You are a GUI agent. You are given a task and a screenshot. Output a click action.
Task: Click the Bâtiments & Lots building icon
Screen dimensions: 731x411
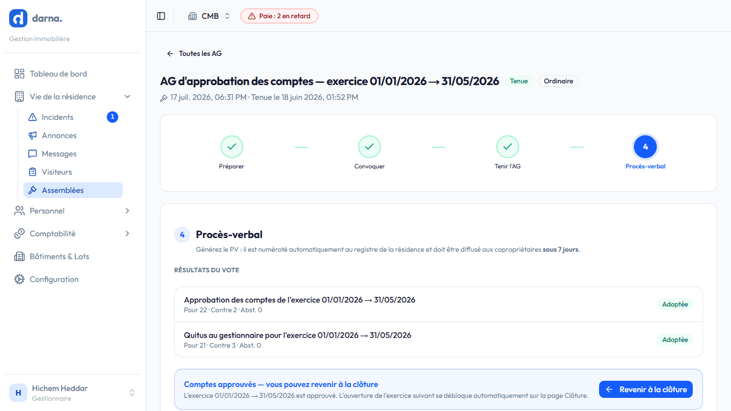[x=19, y=256]
